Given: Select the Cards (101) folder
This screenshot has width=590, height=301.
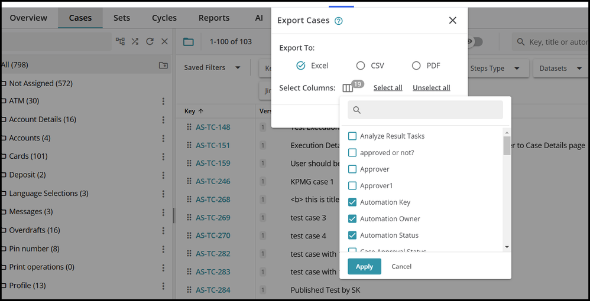Looking at the screenshot, I should click(x=28, y=156).
